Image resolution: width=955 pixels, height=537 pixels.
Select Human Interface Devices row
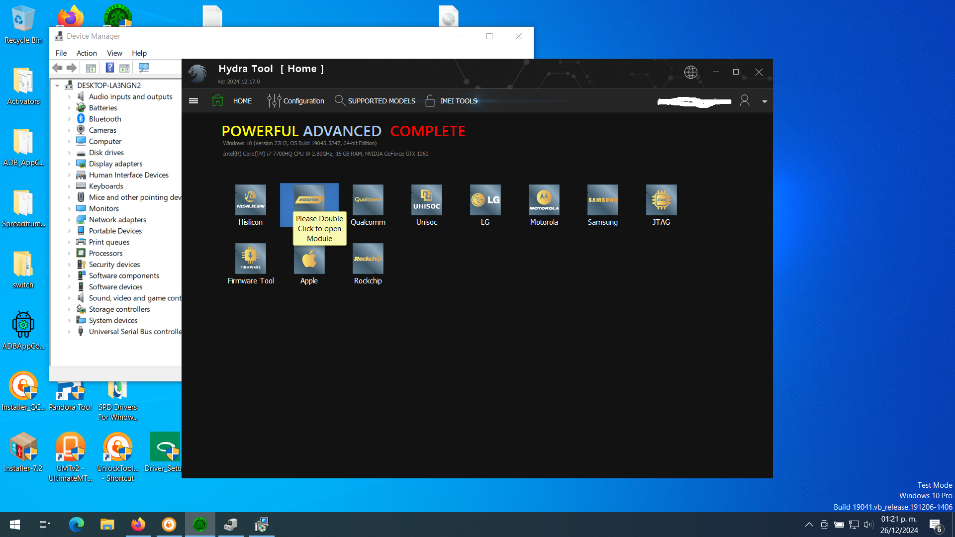129,175
